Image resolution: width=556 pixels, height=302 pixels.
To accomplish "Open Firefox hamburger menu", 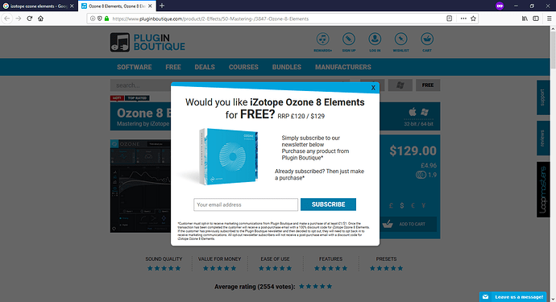I will pos(549,19).
